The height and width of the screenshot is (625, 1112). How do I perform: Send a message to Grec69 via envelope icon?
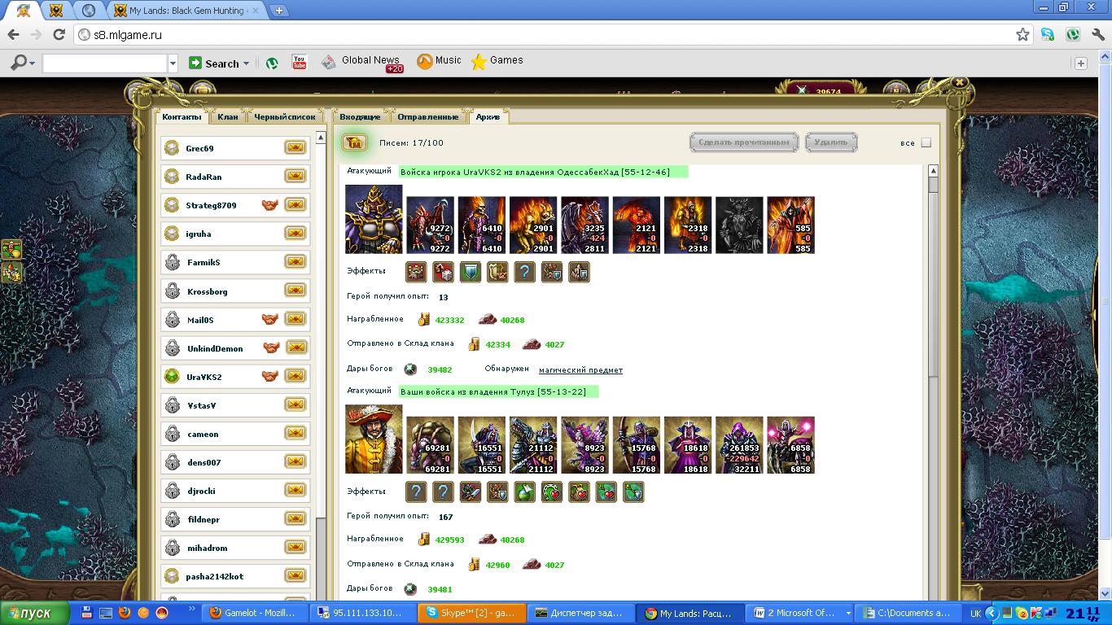(295, 148)
